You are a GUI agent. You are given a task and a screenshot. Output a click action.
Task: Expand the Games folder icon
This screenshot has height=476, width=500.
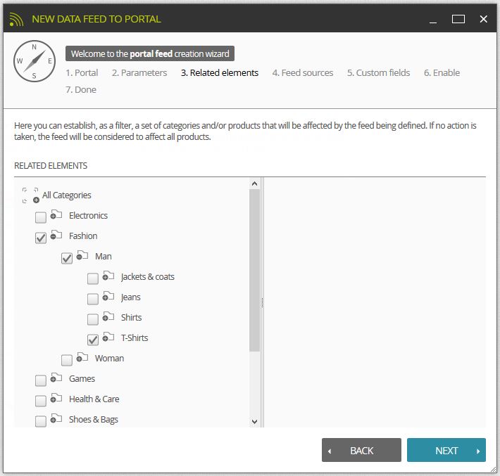tap(56, 378)
